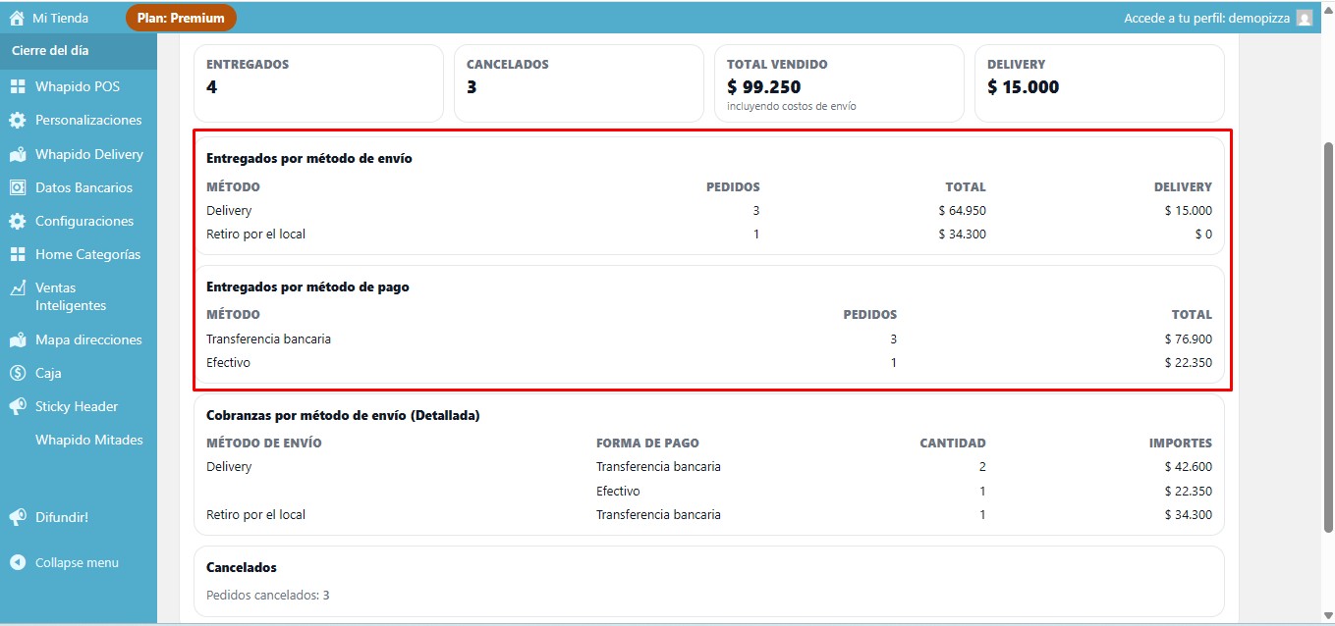Click the IMPORTES column header
This screenshot has width=1335, height=626.
point(1181,443)
